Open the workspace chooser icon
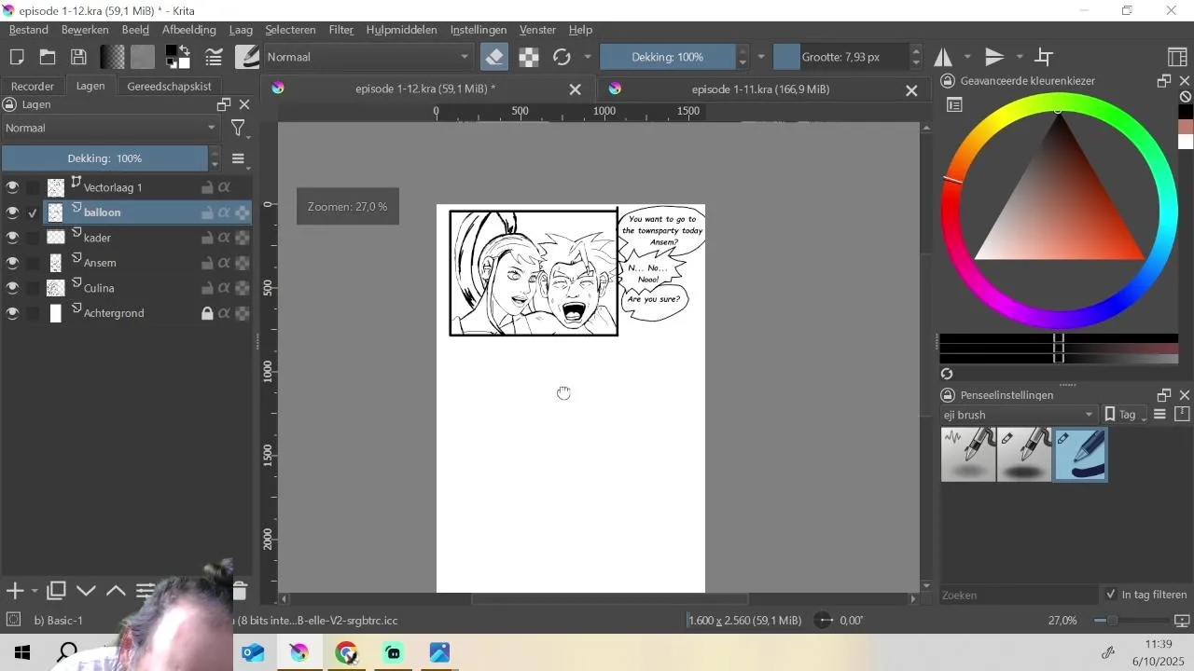Viewport: 1194px width, 671px height. (x=1177, y=57)
